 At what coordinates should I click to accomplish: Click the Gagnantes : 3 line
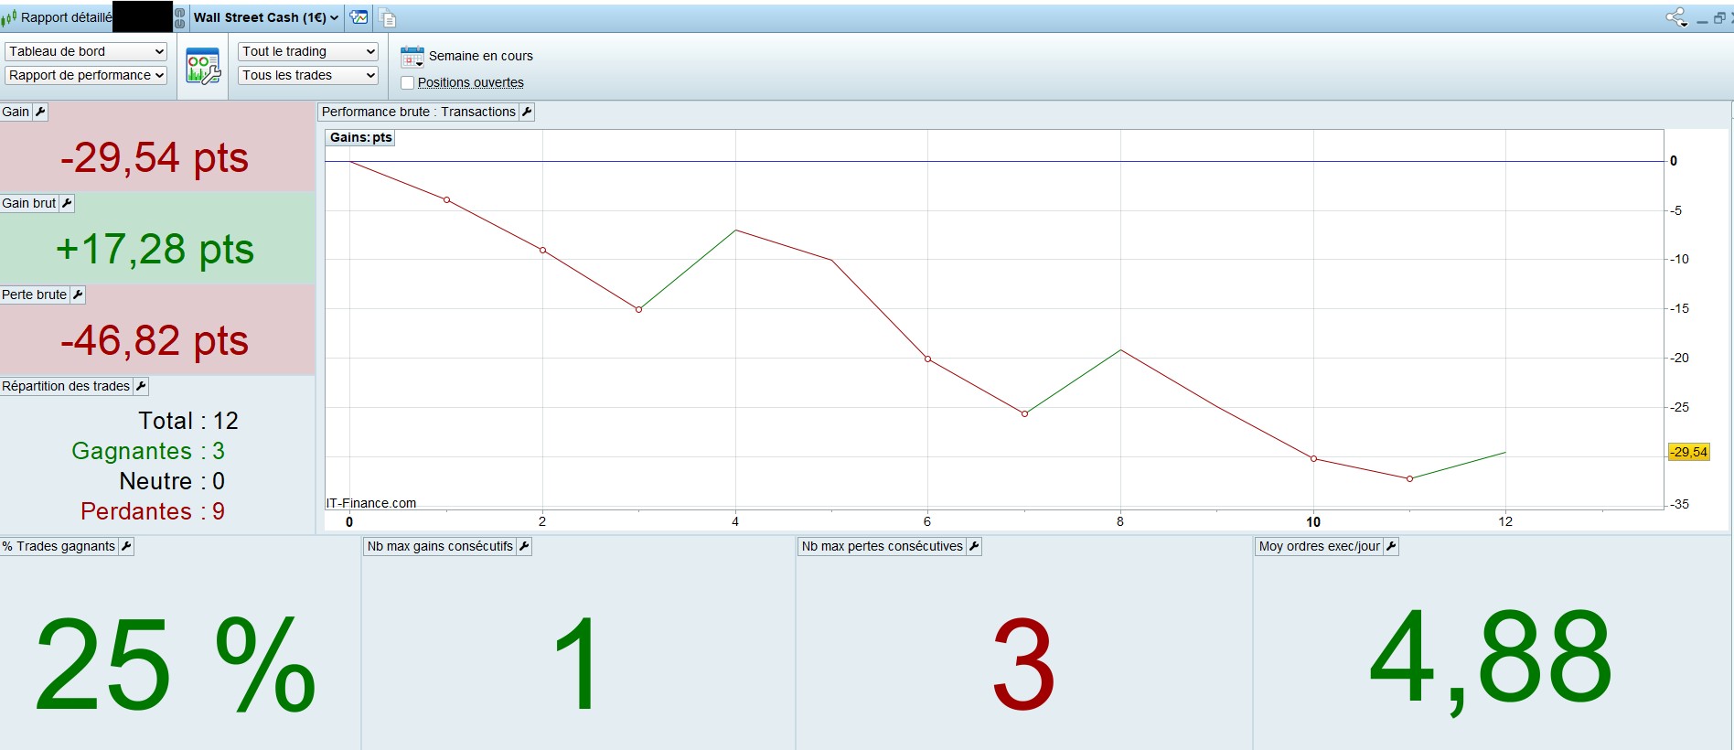click(148, 451)
